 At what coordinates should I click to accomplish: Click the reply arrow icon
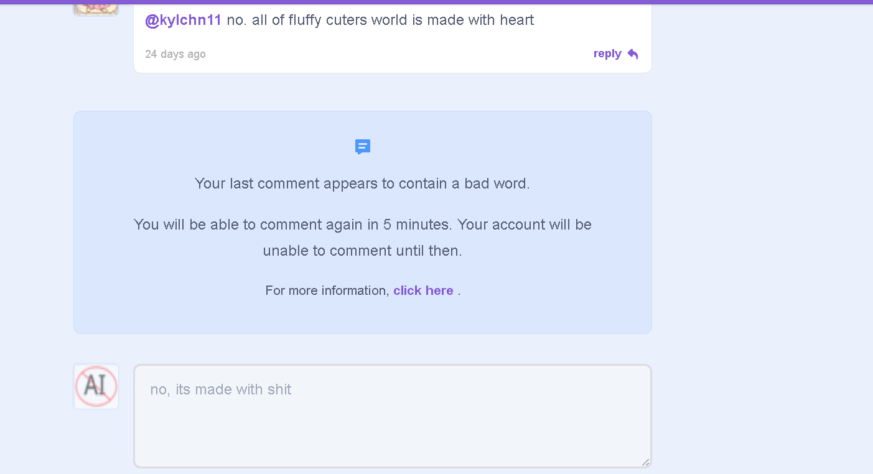tap(633, 53)
